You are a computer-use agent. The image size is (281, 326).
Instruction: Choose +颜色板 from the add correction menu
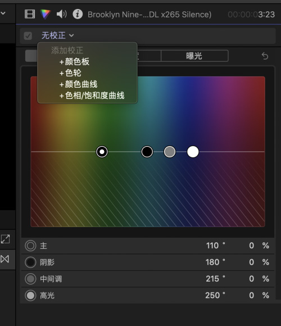74,61
